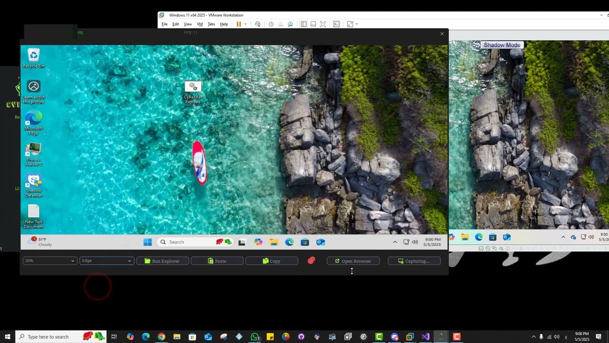Click the Run Explorer button
The height and width of the screenshot is (343, 609).
coord(162,261)
